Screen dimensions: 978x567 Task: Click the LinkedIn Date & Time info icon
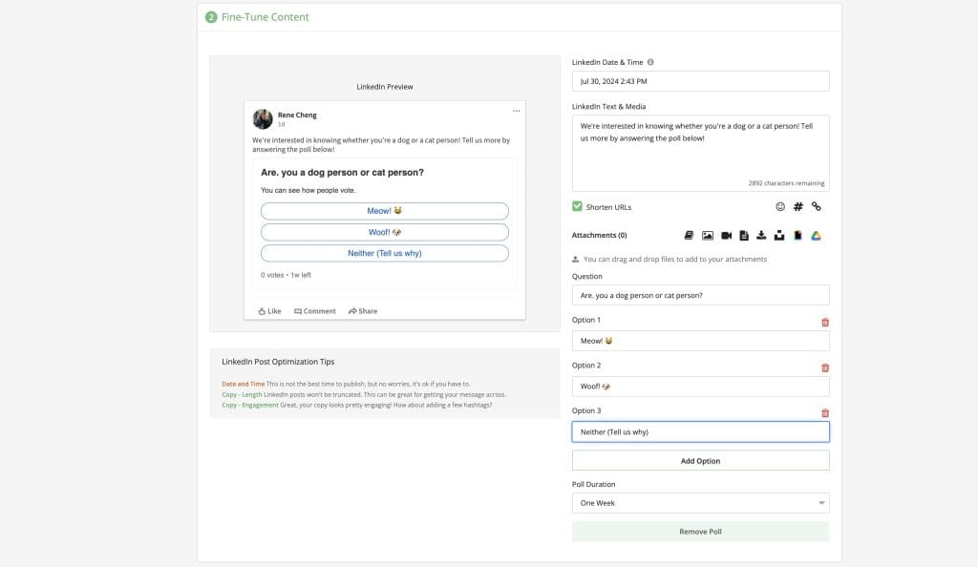650,62
